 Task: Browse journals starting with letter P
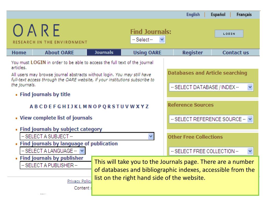tap(100, 107)
